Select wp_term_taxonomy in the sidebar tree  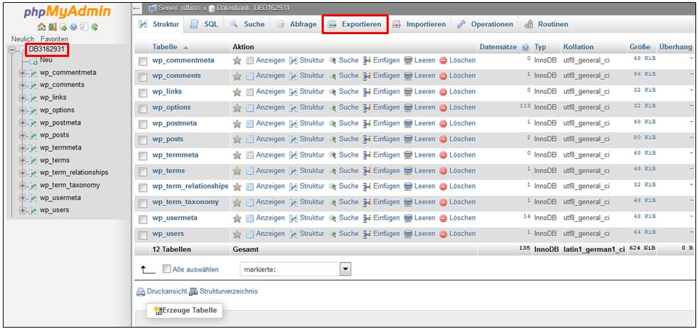click(70, 185)
